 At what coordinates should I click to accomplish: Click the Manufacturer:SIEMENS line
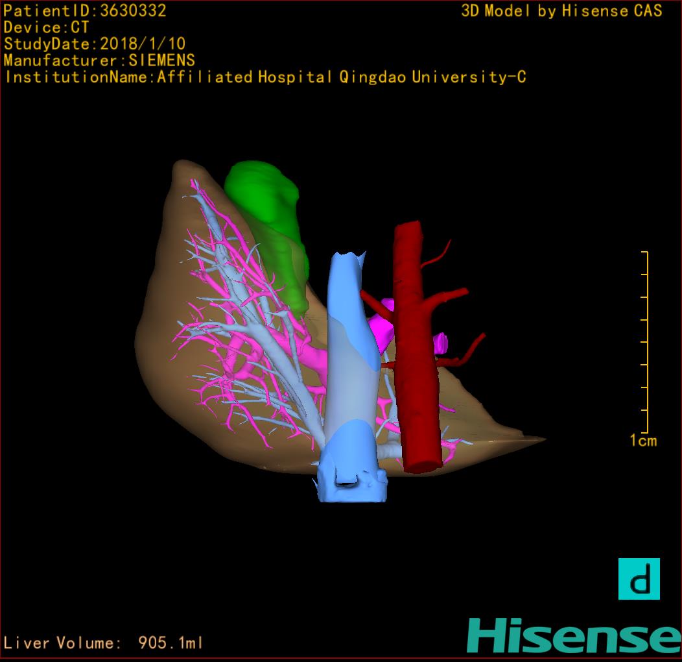click(x=99, y=60)
